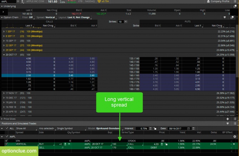
Task: Expand the underlying quote row arrow
Action: point(3,12)
